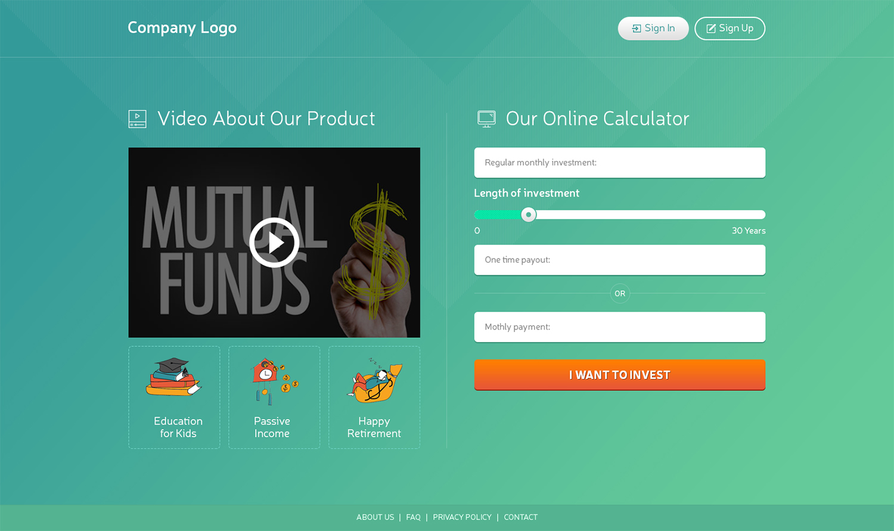Click the Sign In arrow icon
Viewport: 894px width, 531px height.
(x=637, y=29)
